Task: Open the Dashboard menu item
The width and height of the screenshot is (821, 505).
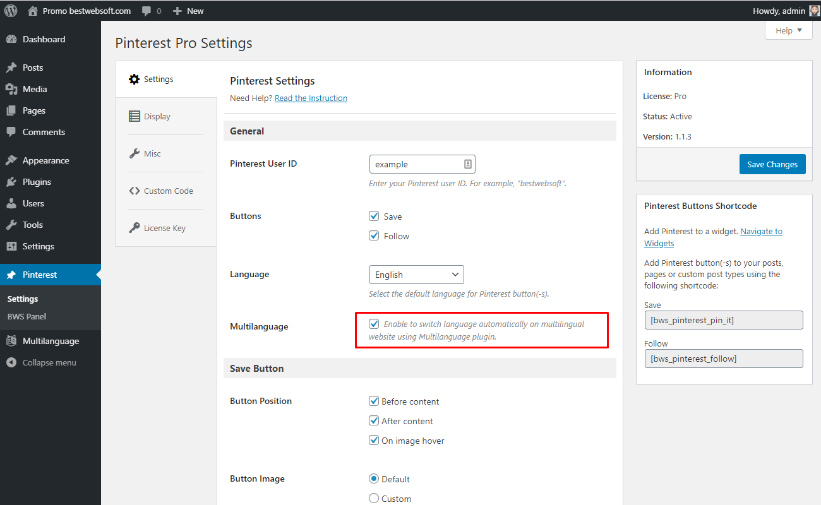Action: tap(51, 39)
